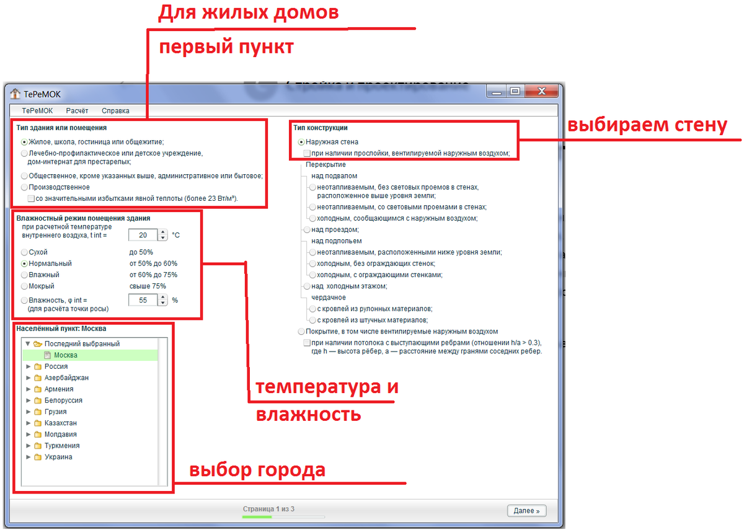Click the Армения folder icon
The width and height of the screenshot is (744, 530).
(x=38, y=389)
